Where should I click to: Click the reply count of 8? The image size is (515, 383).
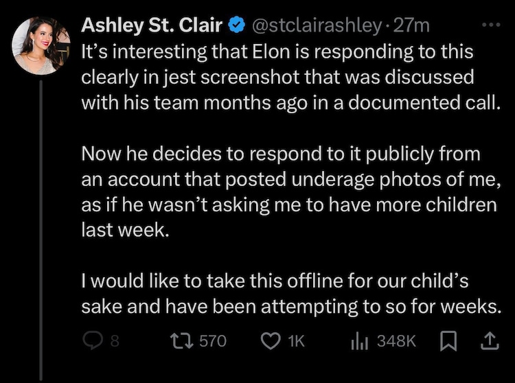115,341
